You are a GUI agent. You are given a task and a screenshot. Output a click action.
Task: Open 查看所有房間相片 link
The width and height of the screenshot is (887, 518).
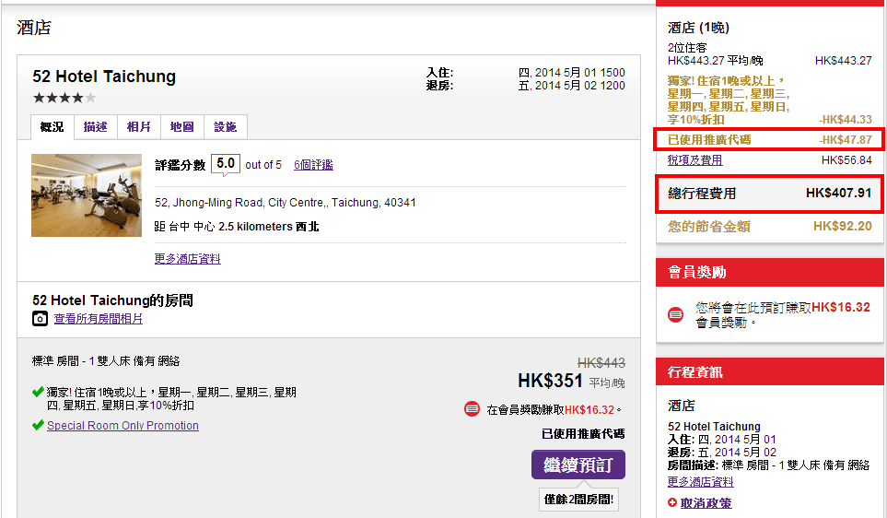tap(98, 319)
